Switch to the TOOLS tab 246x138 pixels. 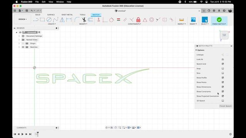(82, 15)
